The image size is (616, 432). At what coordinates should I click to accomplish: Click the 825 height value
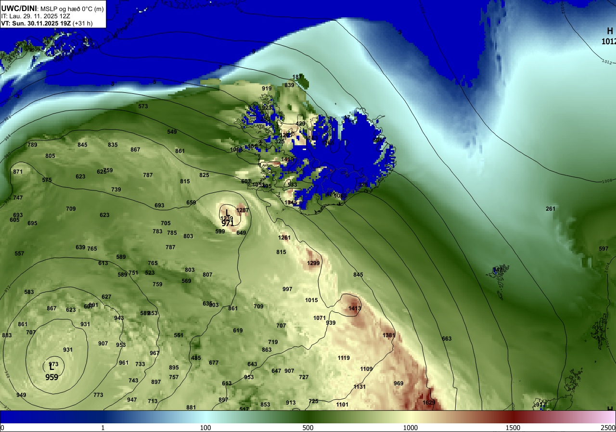(204, 175)
